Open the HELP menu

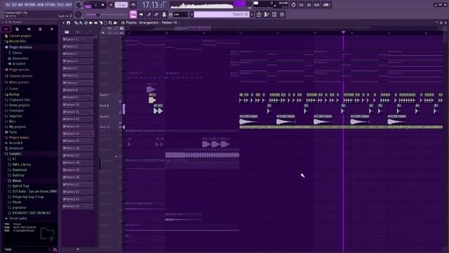(x=69, y=5)
